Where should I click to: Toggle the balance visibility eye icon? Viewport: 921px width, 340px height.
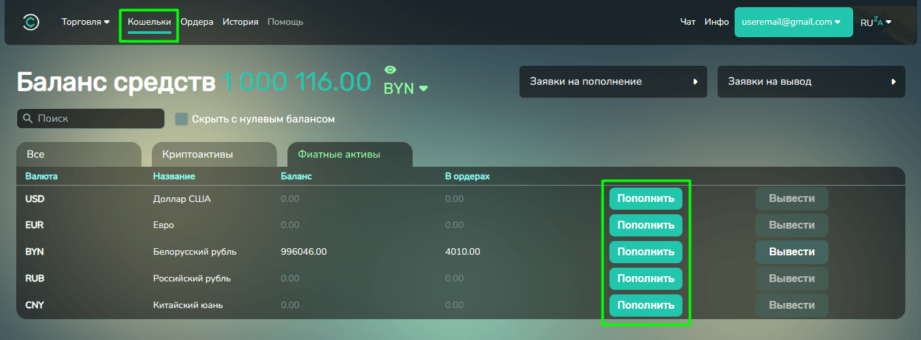[x=390, y=70]
